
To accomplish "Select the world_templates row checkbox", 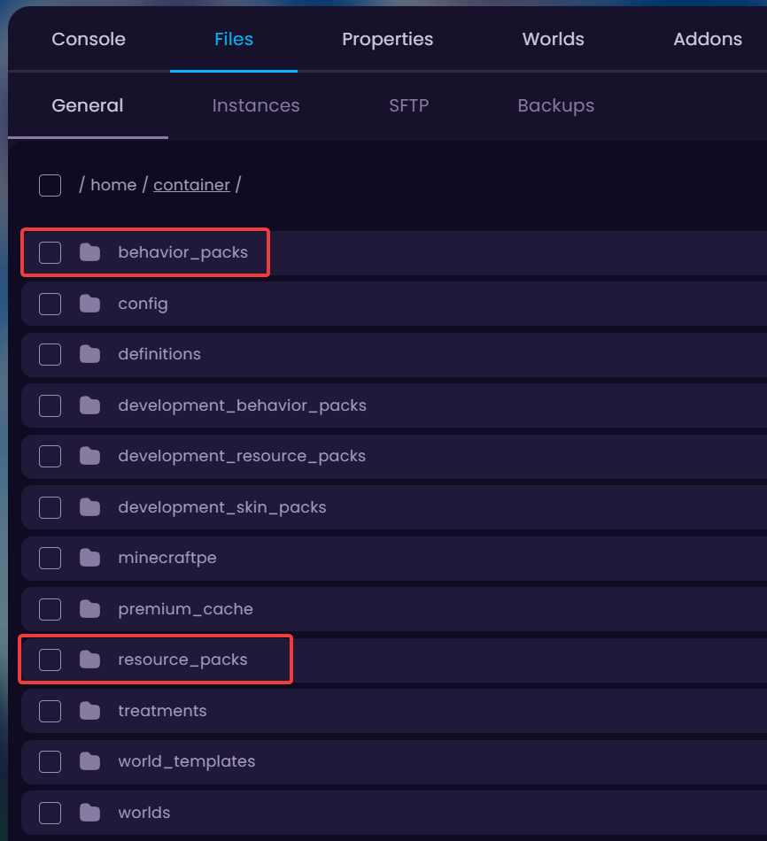I will tap(50, 761).
